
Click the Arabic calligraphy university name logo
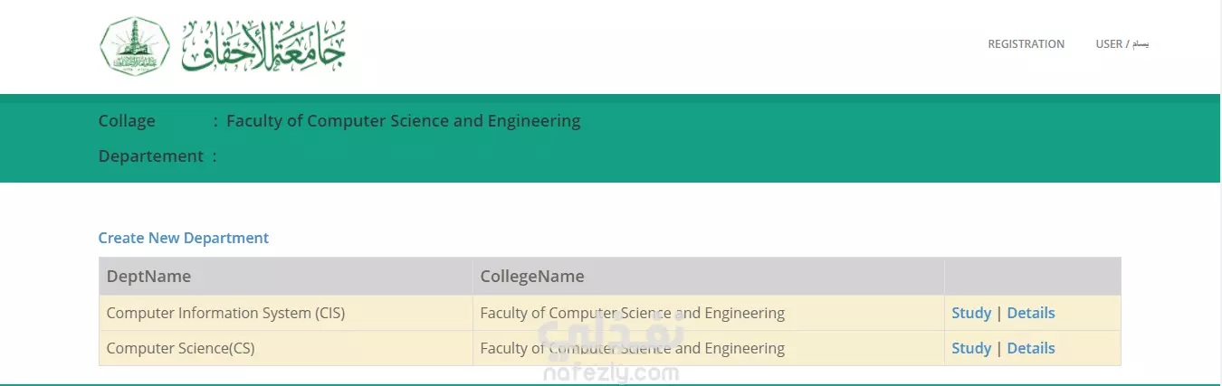pos(263,45)
